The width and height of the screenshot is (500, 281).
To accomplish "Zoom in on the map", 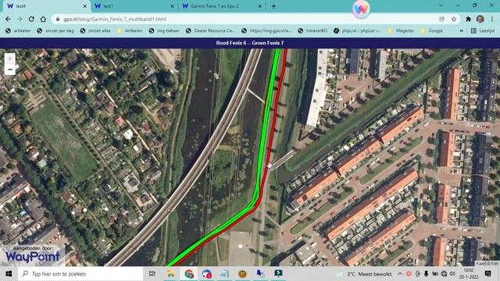I will coord(10,59).
